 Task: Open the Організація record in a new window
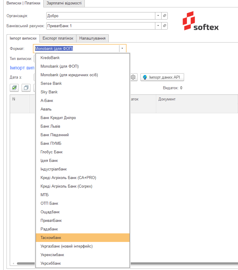pos(164,16)
